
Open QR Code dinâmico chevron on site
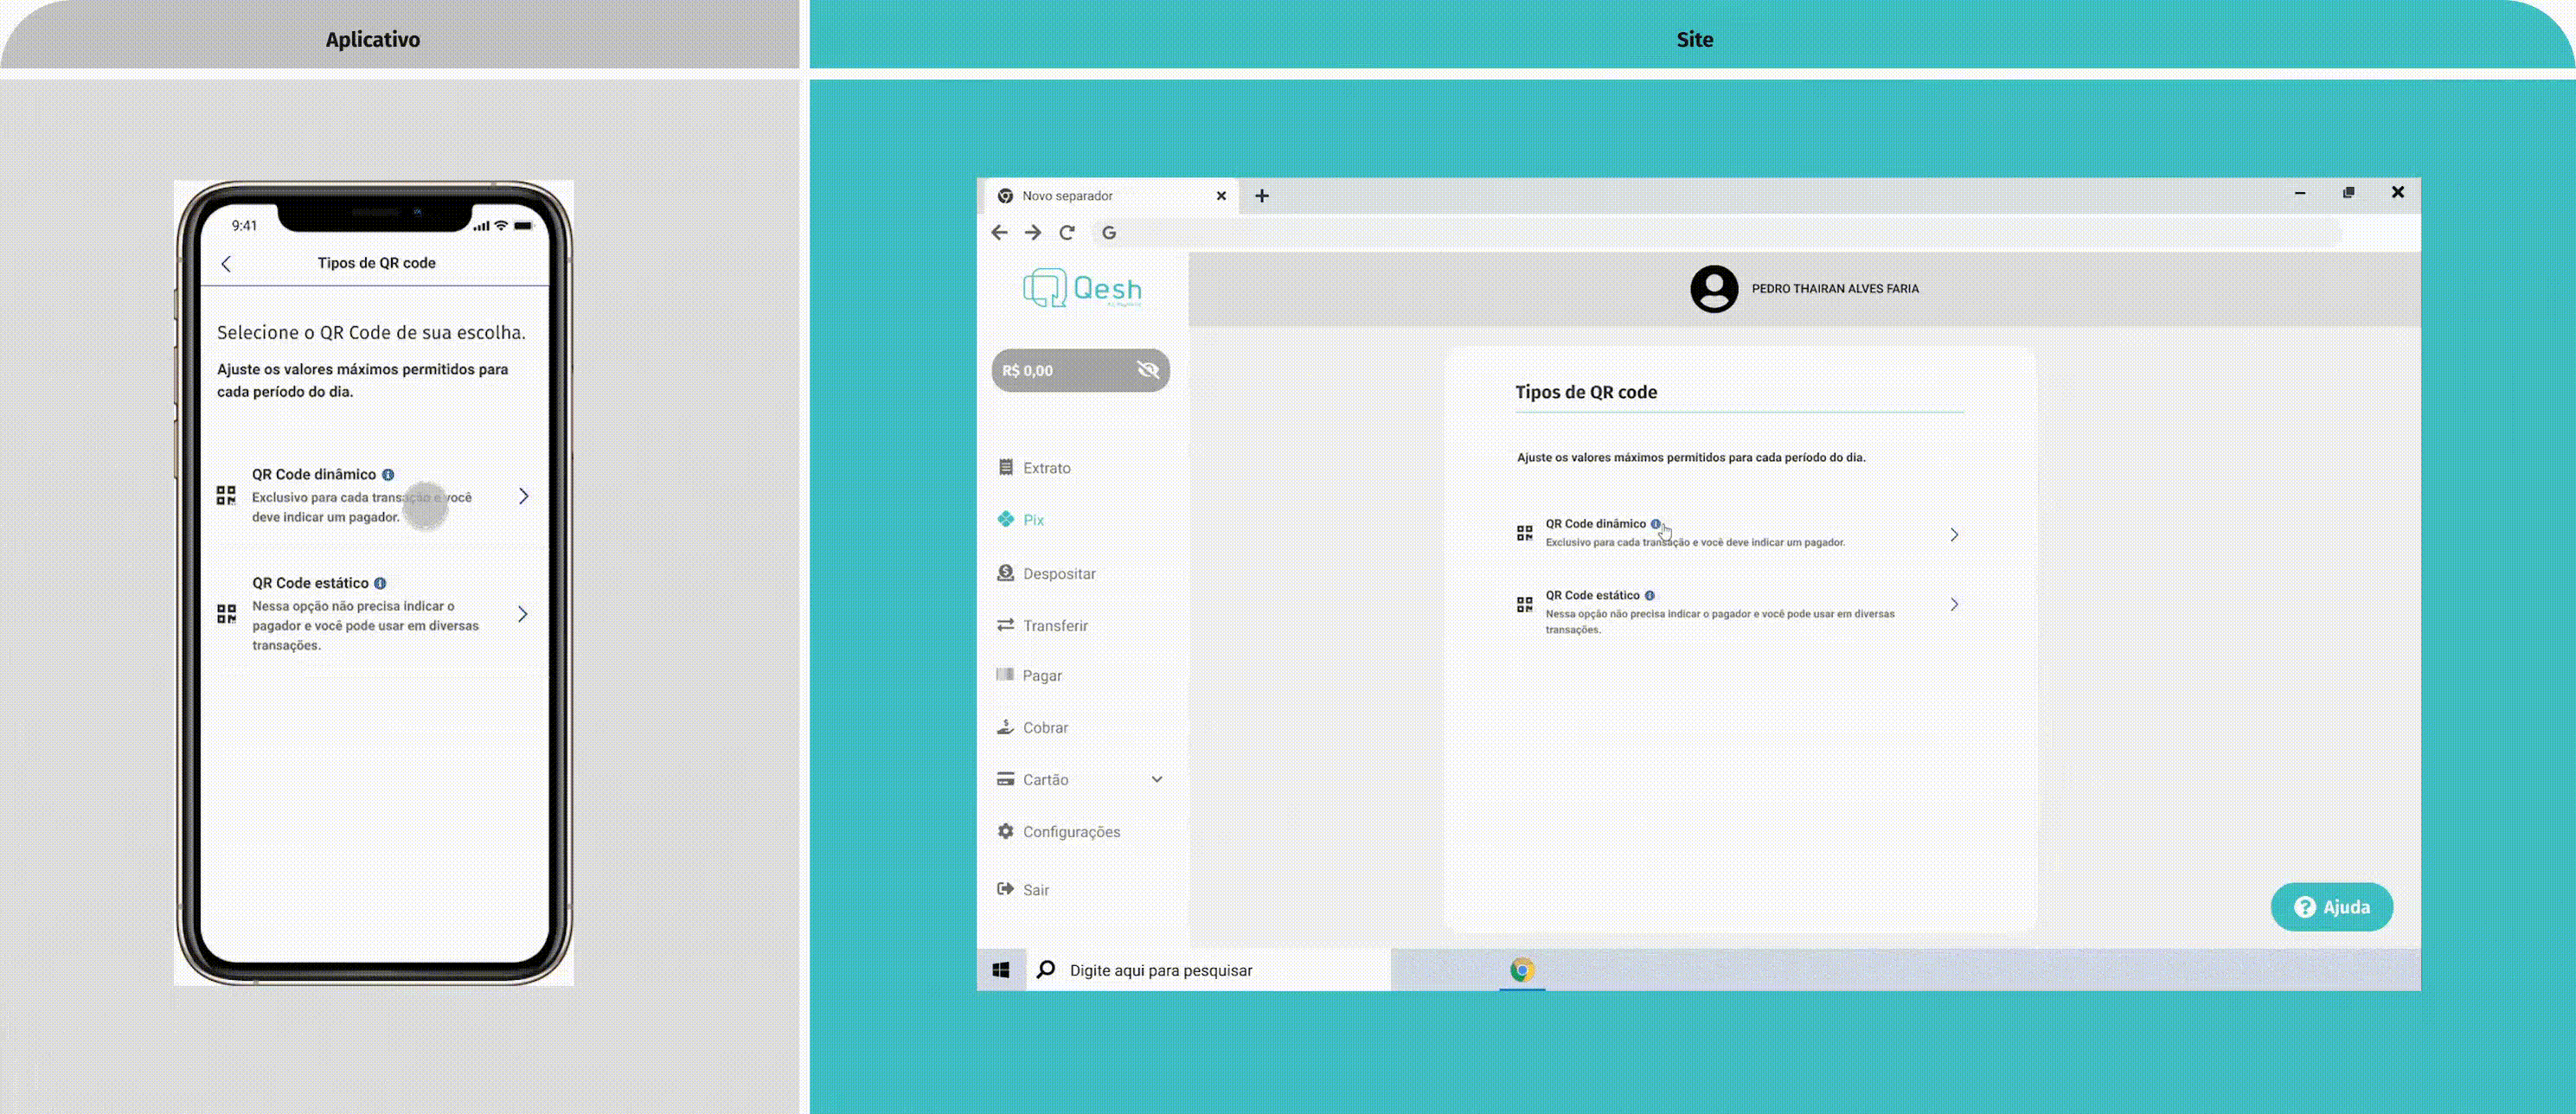(1953, 535)
